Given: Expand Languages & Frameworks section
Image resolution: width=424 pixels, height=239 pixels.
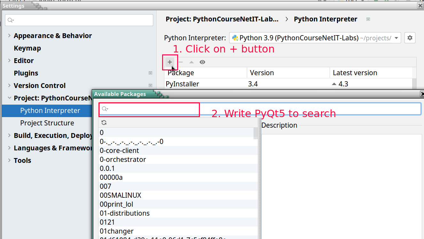Looking at the screenshot, I should [x=9, y=148].
